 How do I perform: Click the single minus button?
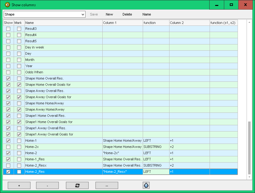pos(47,186)
